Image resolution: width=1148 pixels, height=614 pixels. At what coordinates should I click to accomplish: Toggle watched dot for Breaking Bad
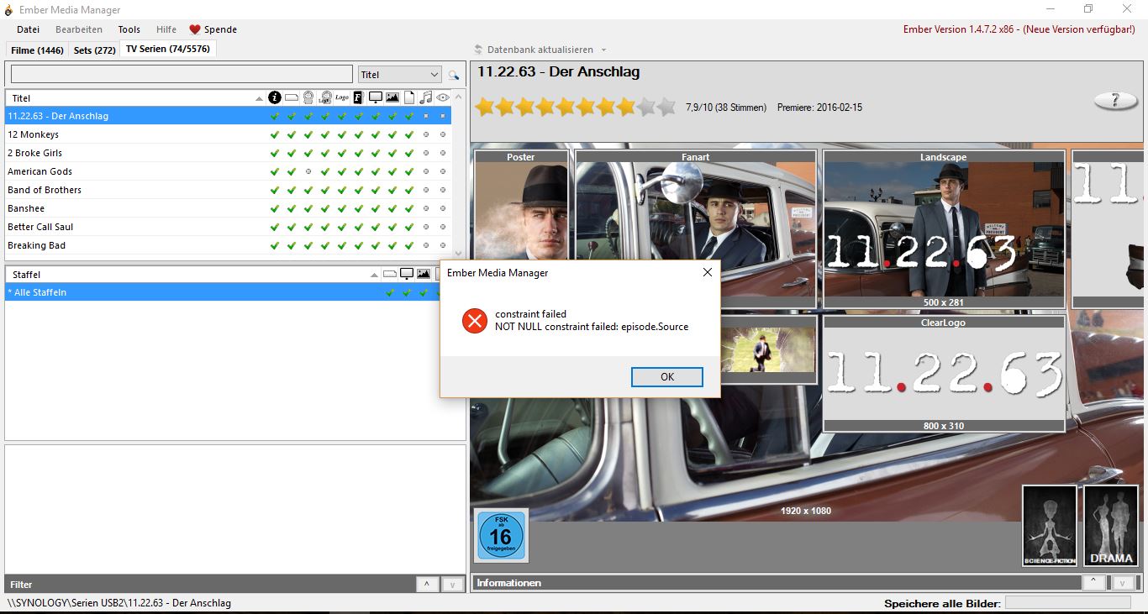pyautogui.click(x=443, y=245)
